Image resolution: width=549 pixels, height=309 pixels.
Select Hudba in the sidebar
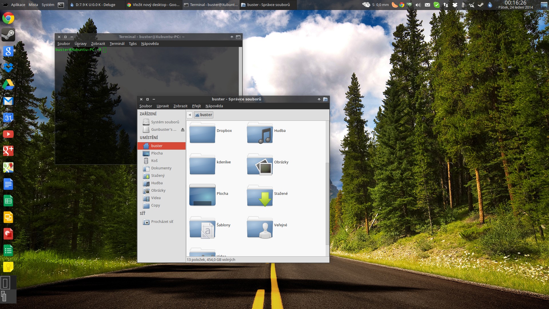[x=162, y=183]
